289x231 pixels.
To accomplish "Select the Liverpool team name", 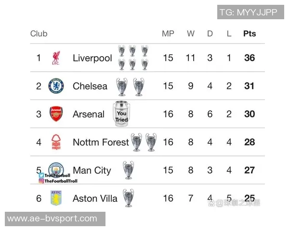I will coord(92,58).
